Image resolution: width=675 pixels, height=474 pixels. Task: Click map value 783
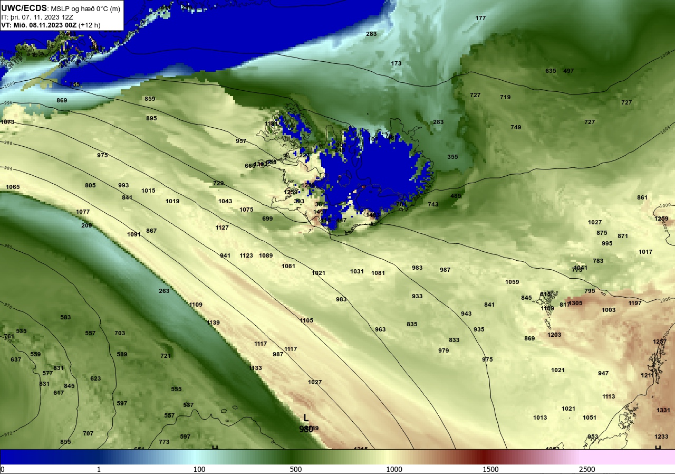[598, 261]
